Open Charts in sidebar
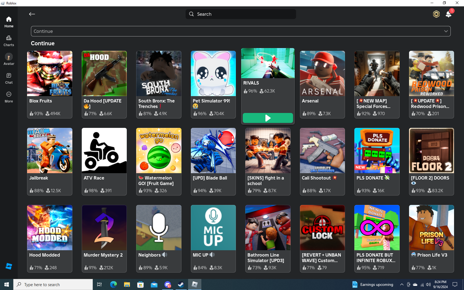This screenshot has height=290, width=464. [9, 41]
